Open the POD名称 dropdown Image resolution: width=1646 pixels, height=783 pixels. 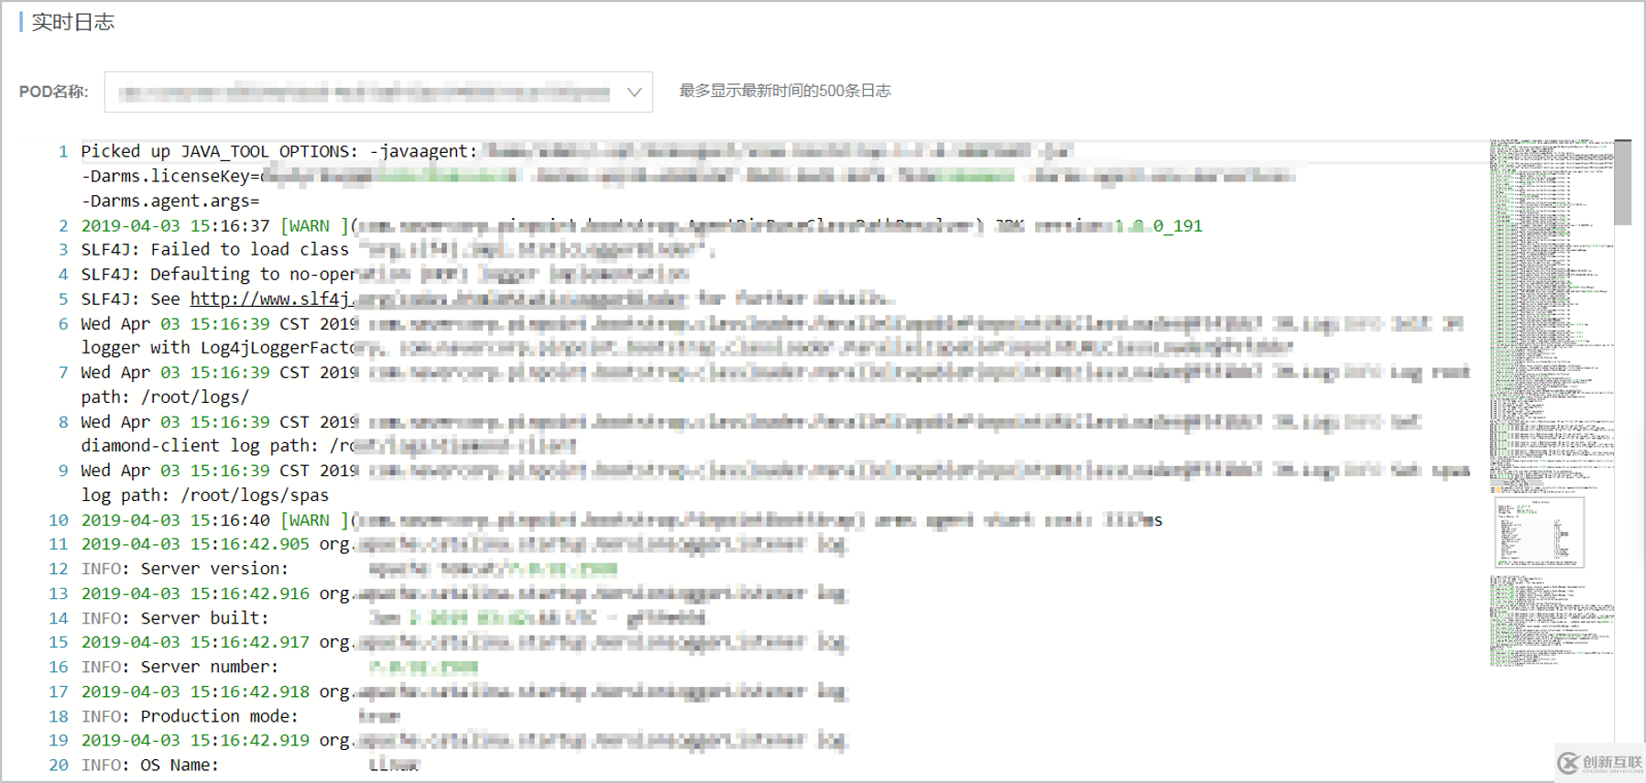(378, 92)
